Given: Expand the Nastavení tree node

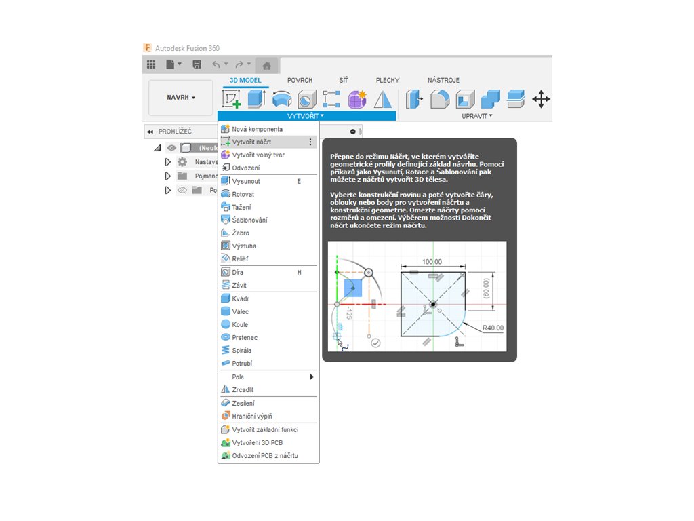Looking at the screenshot, I should 168,162.
